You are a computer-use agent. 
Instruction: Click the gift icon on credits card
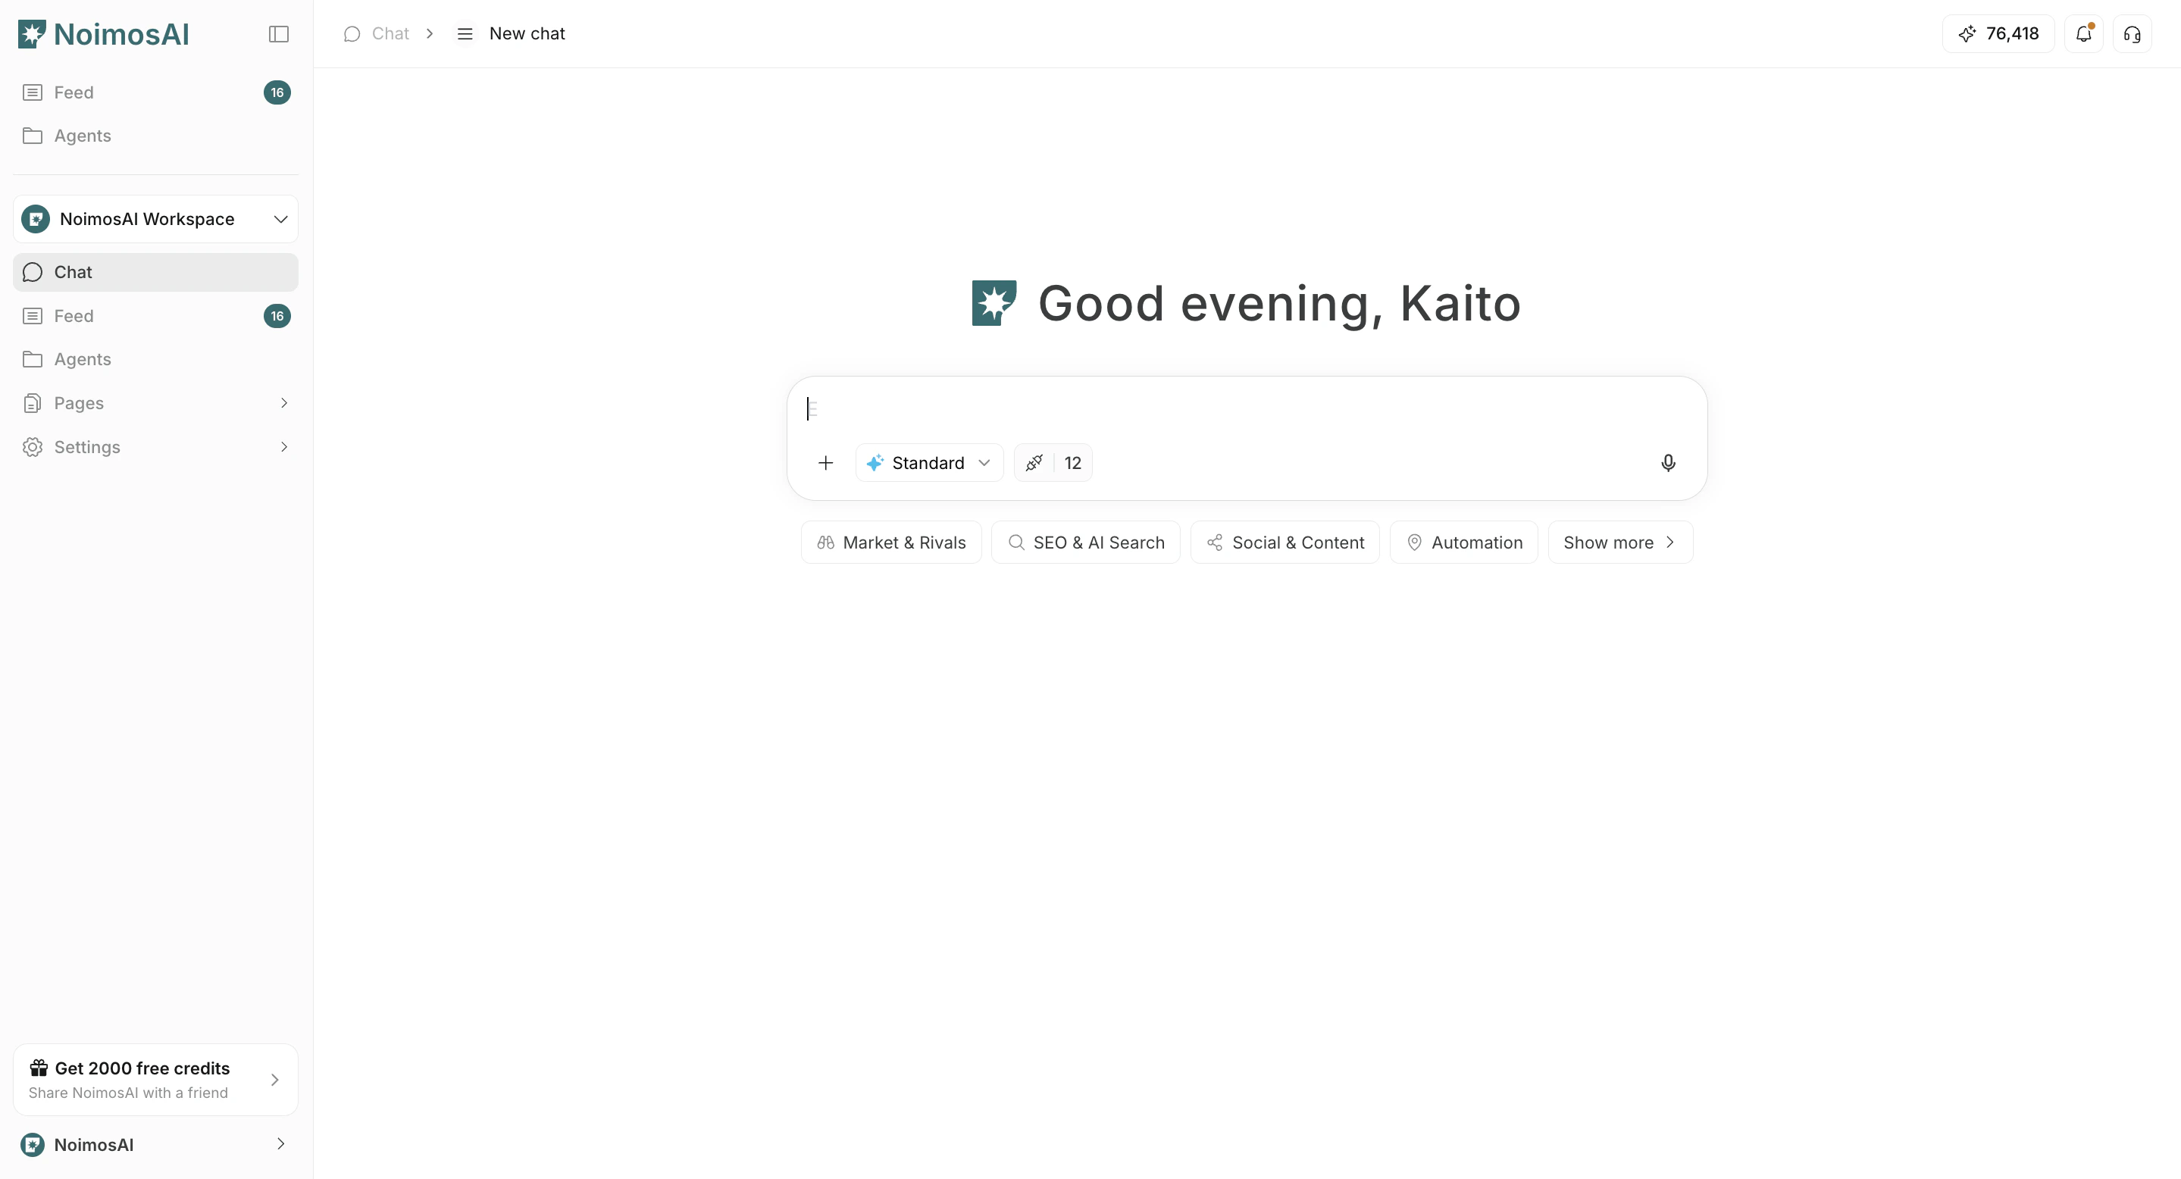click(x=39, y=1068)
